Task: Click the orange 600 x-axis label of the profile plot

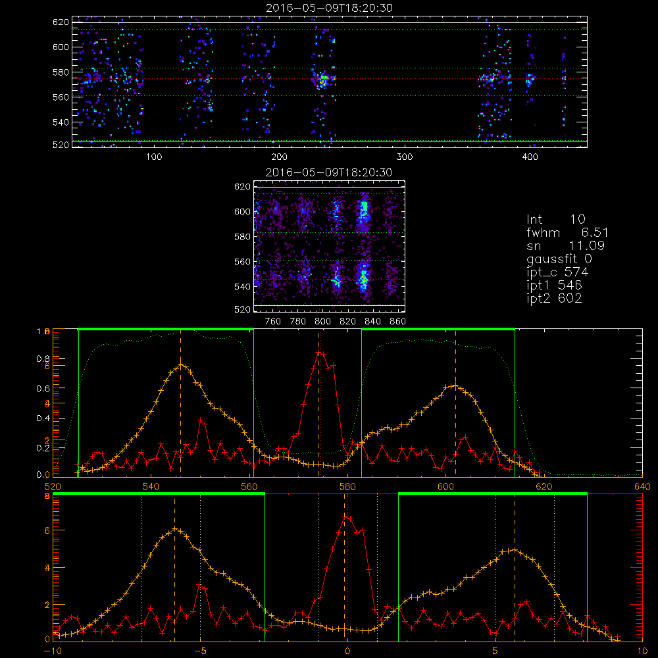Action: (445, 487)
